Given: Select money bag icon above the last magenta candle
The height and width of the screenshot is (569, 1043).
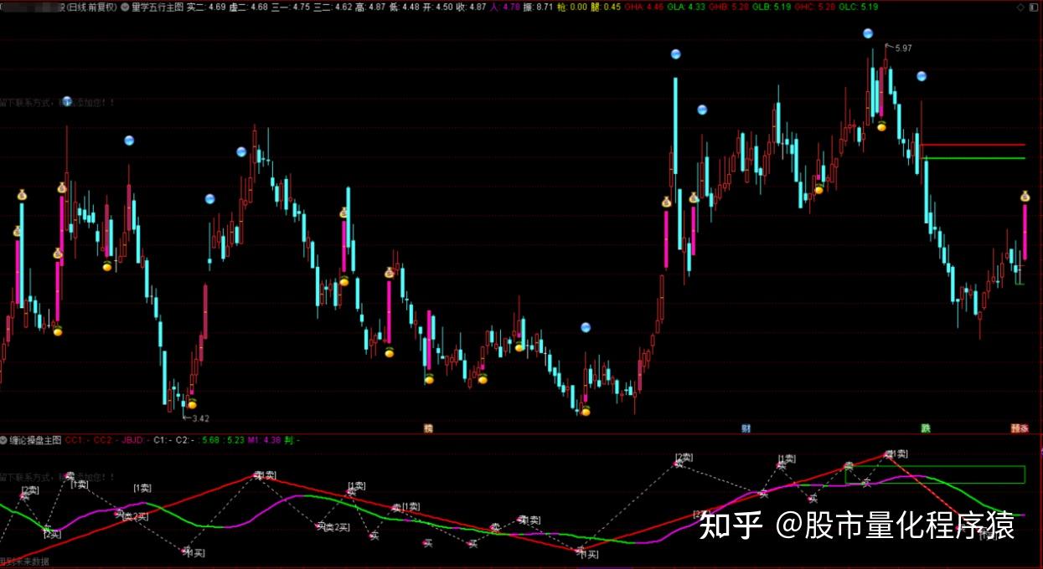Looking at the screenshot, I should pos(1025,197).
